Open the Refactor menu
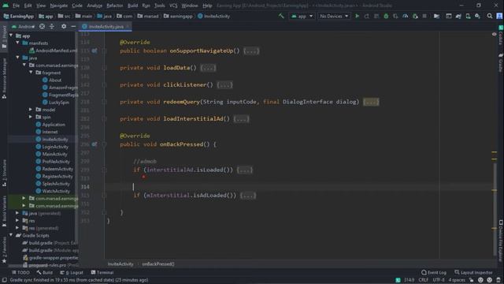 [x=115, y=6]
